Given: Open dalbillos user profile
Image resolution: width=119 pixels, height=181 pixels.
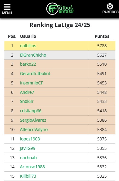Looking at the screenshot, I should 28,46.
